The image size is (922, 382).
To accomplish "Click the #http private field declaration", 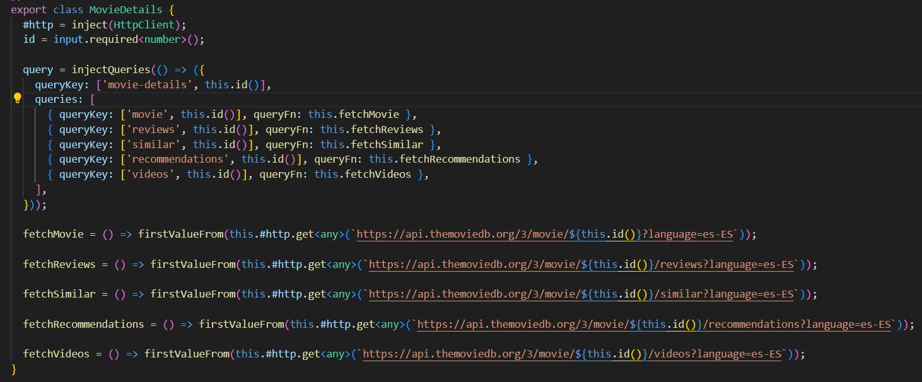I will (x=38, y=24).
